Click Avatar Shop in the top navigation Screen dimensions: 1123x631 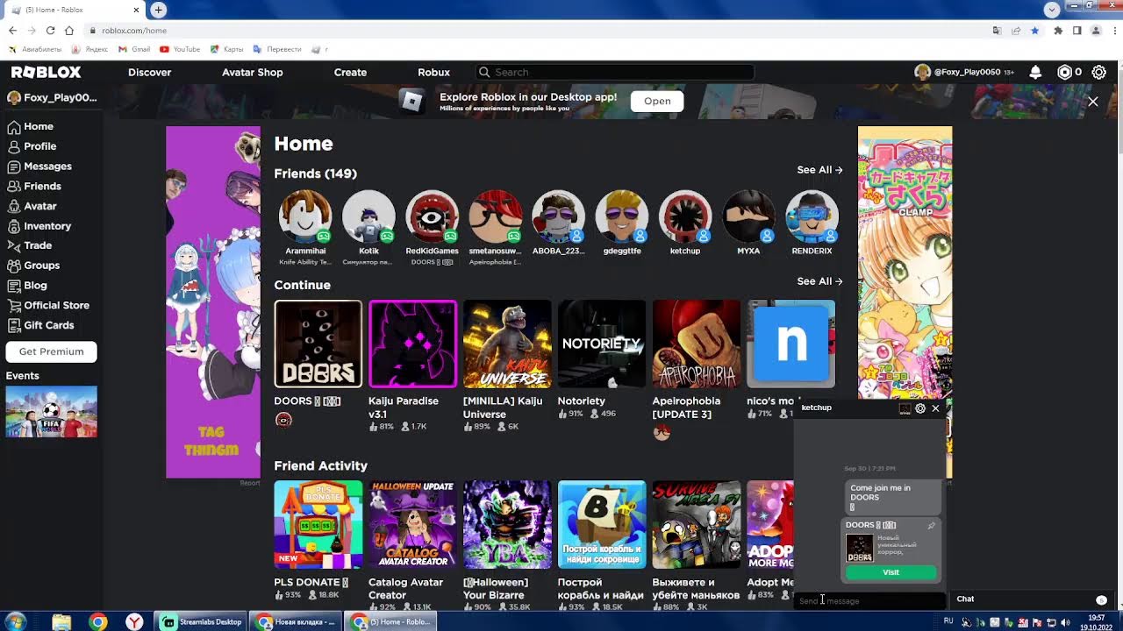click(x=253, y=72)
